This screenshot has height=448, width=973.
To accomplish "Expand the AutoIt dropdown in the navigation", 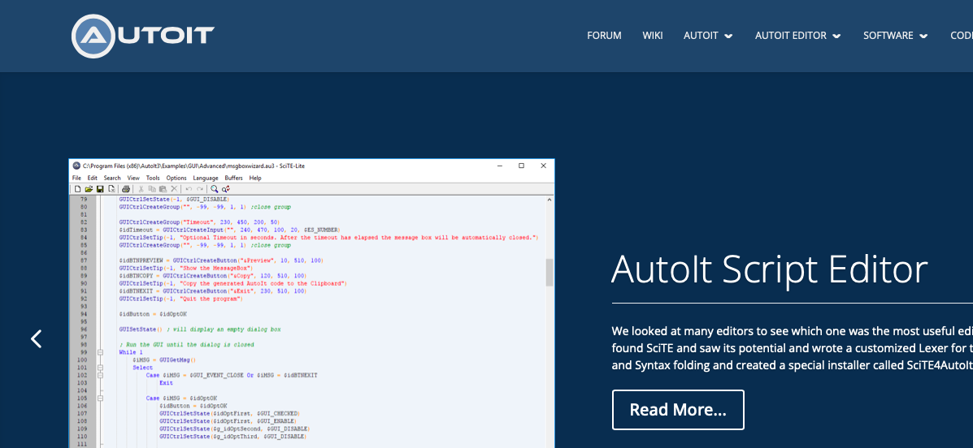I will [708, 36].
